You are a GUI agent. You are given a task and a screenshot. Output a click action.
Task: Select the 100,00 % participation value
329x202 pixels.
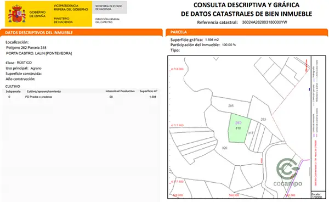[x=229, y=44]
